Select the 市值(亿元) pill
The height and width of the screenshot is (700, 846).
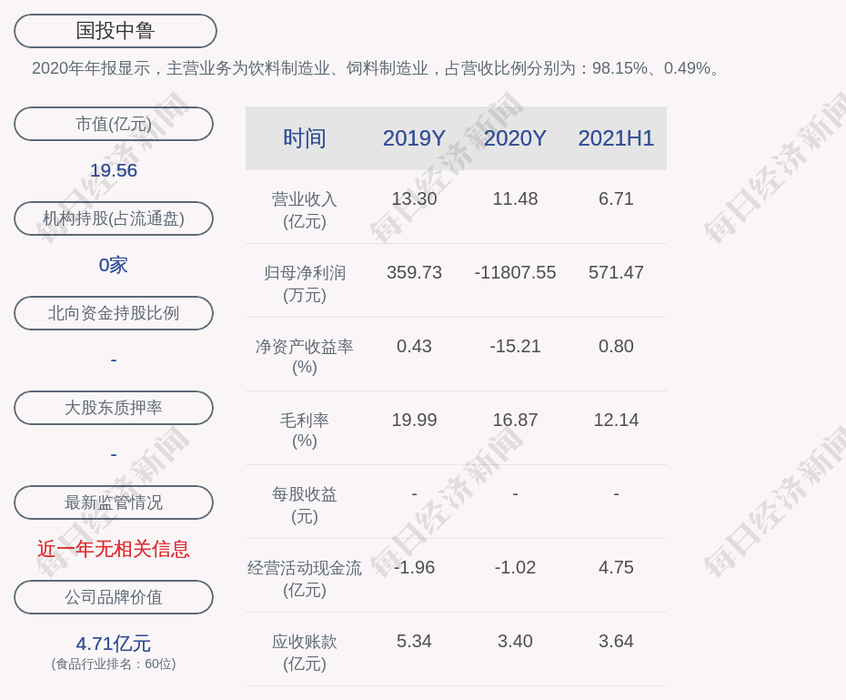[x=114, y=124]
